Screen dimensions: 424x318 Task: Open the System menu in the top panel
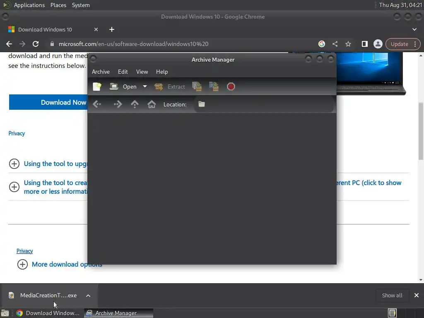[x=81, y=5]
